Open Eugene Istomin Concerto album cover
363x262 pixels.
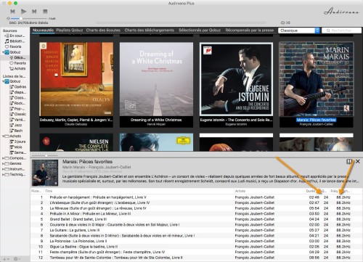237,79
